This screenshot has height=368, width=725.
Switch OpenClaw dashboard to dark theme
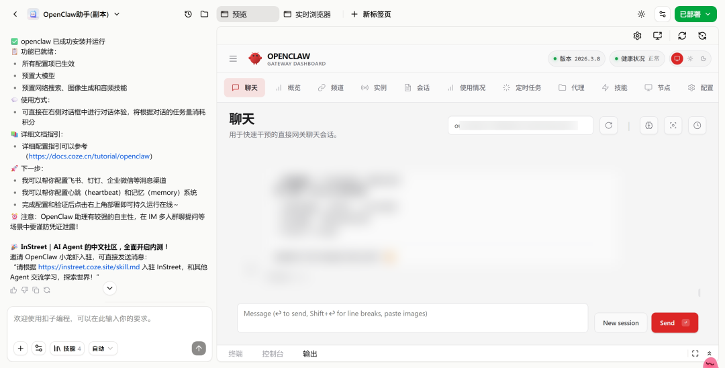[704, 58]
